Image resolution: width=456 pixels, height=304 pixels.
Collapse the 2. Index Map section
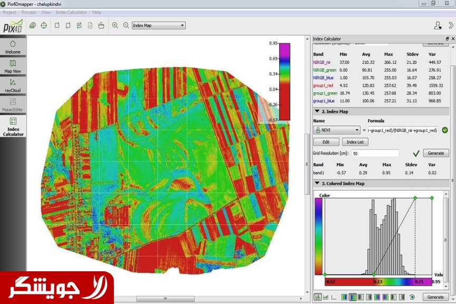pyautogui.click(x=317, y=111)
